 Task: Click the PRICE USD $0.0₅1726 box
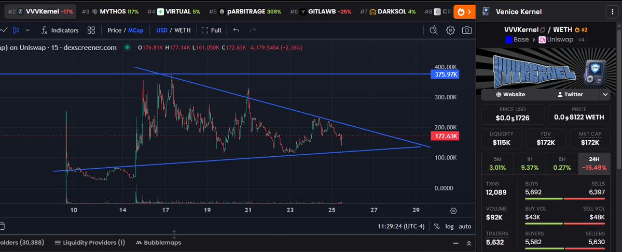point(513,114)
